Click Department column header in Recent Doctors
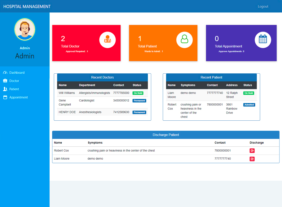This screenshot has width=282, height=207. tap(87, 85)
